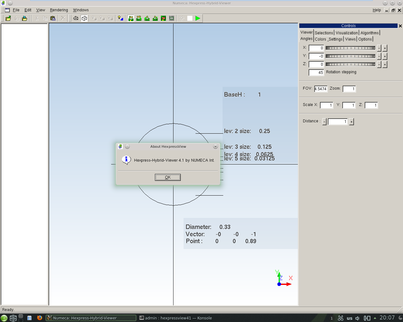Click the second green house view icon
The width and height of the screenshot is (403, 322).
pyautogui.click(x=139, y=18)
